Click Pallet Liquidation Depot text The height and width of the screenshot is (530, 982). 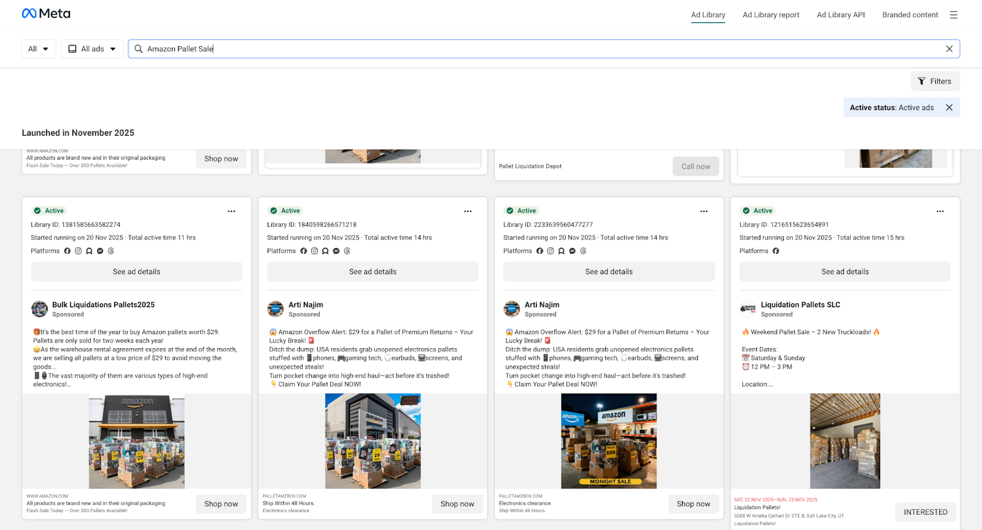coord(530,166)
